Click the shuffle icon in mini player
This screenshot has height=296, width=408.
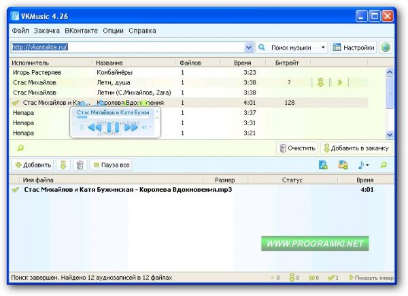[x=82, y=127]
